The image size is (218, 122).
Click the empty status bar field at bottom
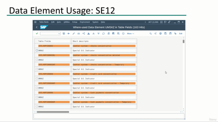pyautogui.click(x=109, y=116)
